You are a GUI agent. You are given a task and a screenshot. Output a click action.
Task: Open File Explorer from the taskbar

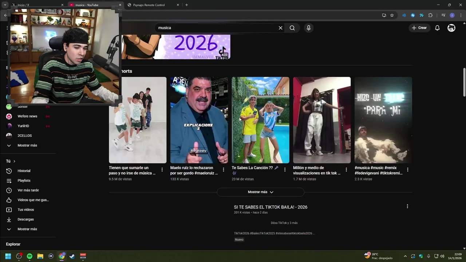pyautogui.click(x=40, y=256)
